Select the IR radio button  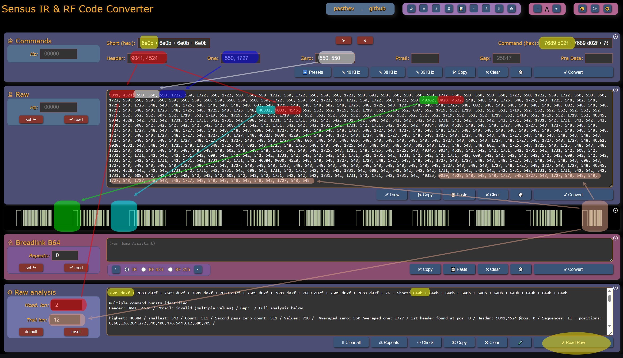[127, 269]
